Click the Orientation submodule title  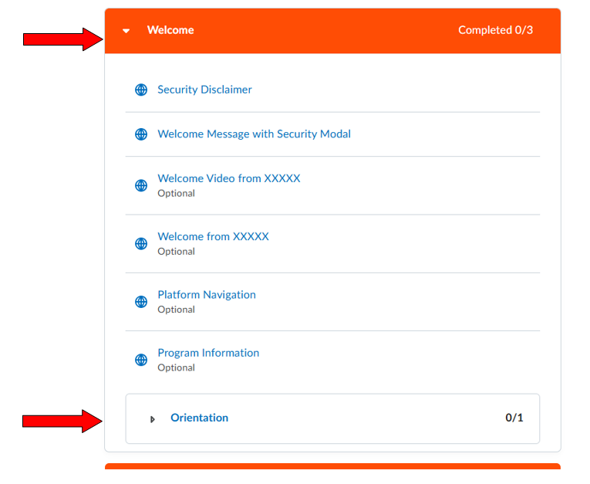pyautogui.click(x=199, y=418)
